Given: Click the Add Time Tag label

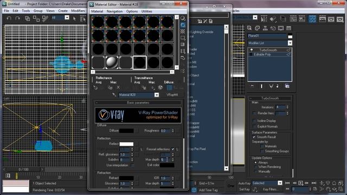Looking at the screenshot, I should [x=208, y=190].
